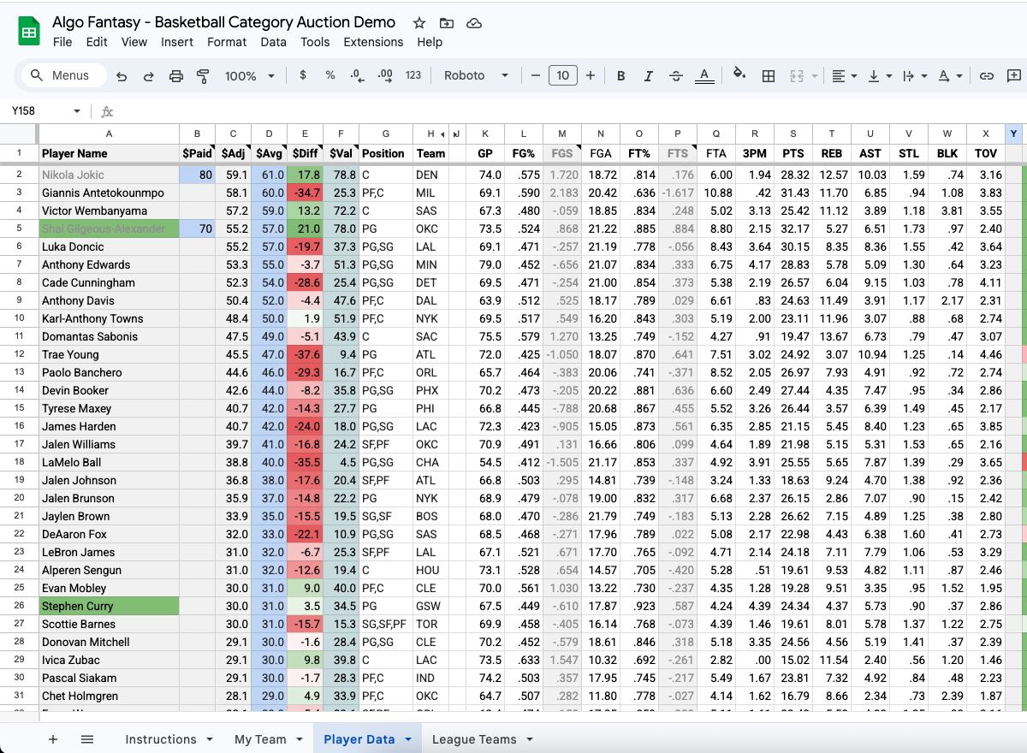Format as currency with dollar icon
Image resolution: width=1027 pixels, height=753 pixels.
point(303,75)
